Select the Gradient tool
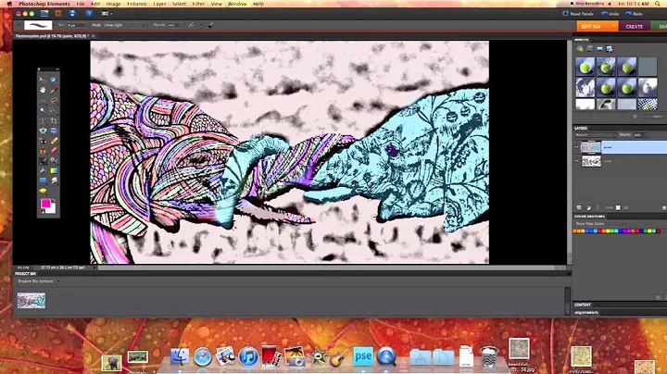 coord(54,170)
